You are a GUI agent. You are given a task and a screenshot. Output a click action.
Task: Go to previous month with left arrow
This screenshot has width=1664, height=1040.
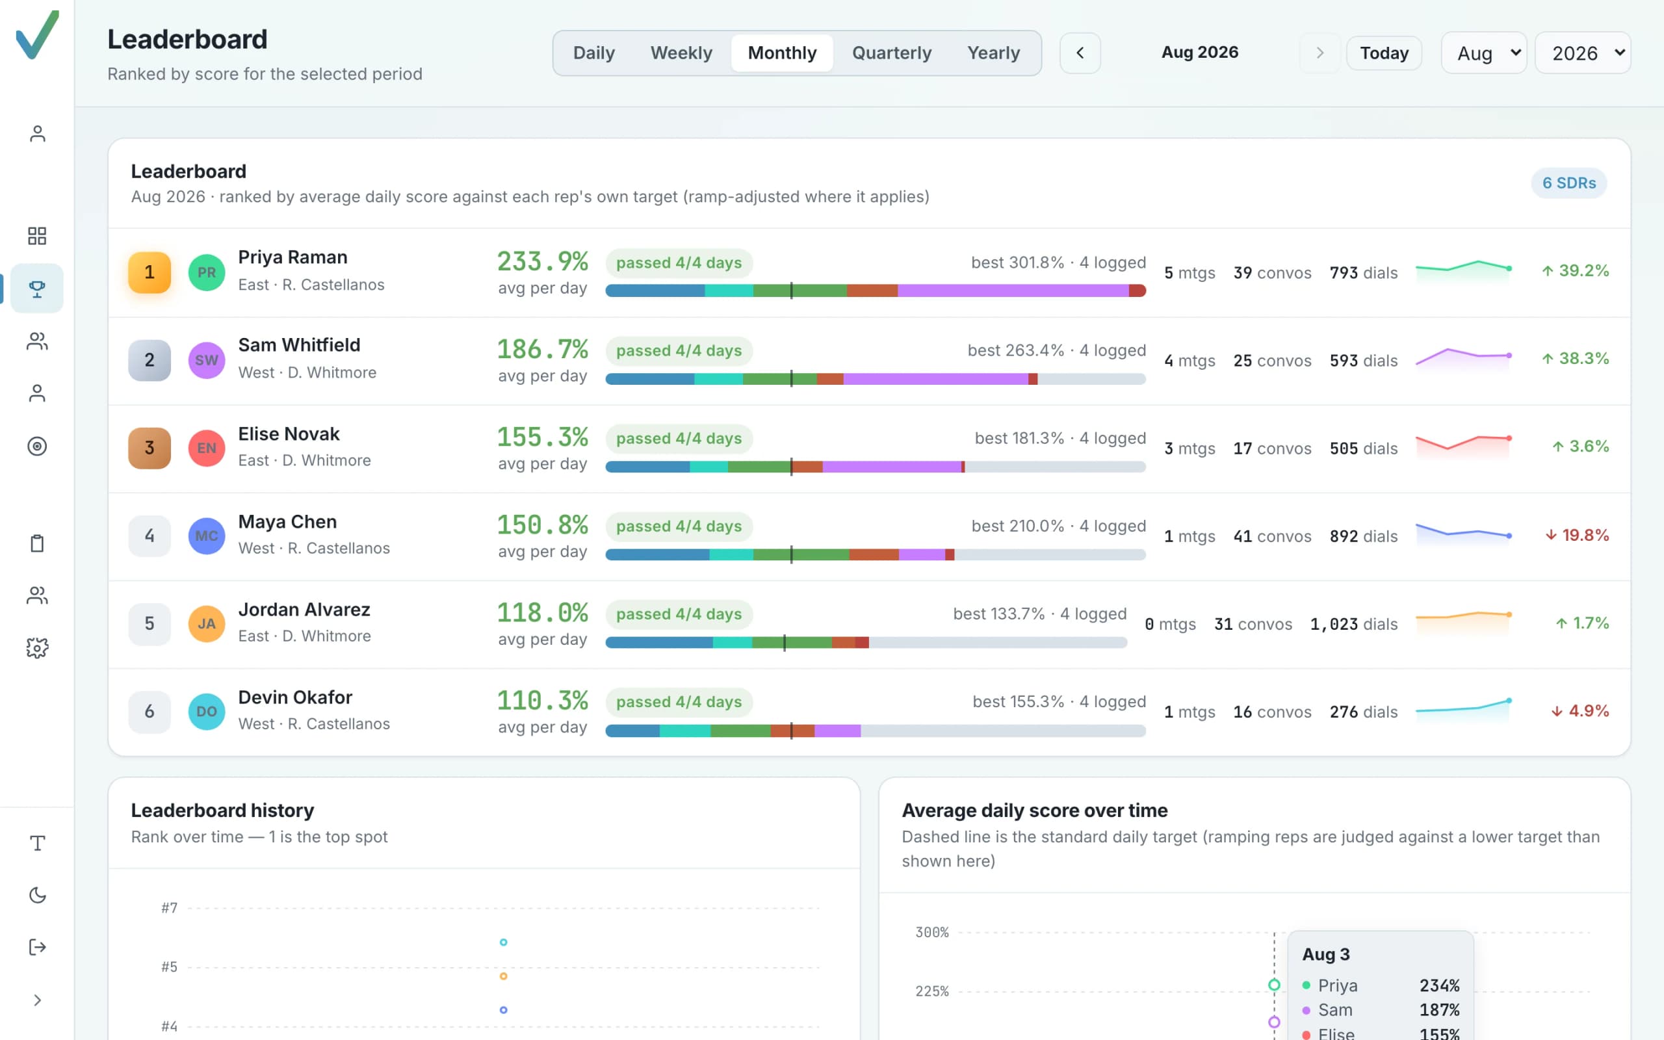pos(1080,53)
